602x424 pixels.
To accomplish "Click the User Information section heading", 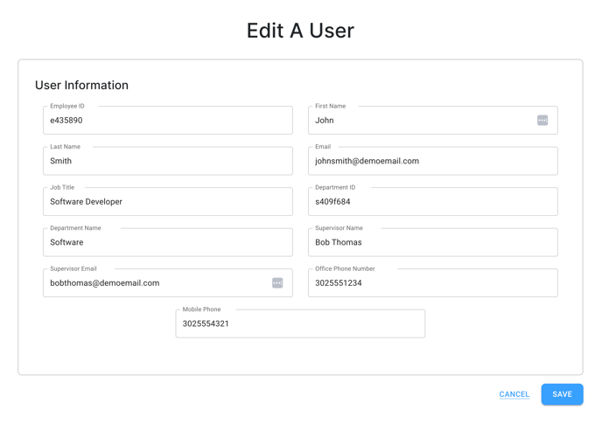I will 81,85.
